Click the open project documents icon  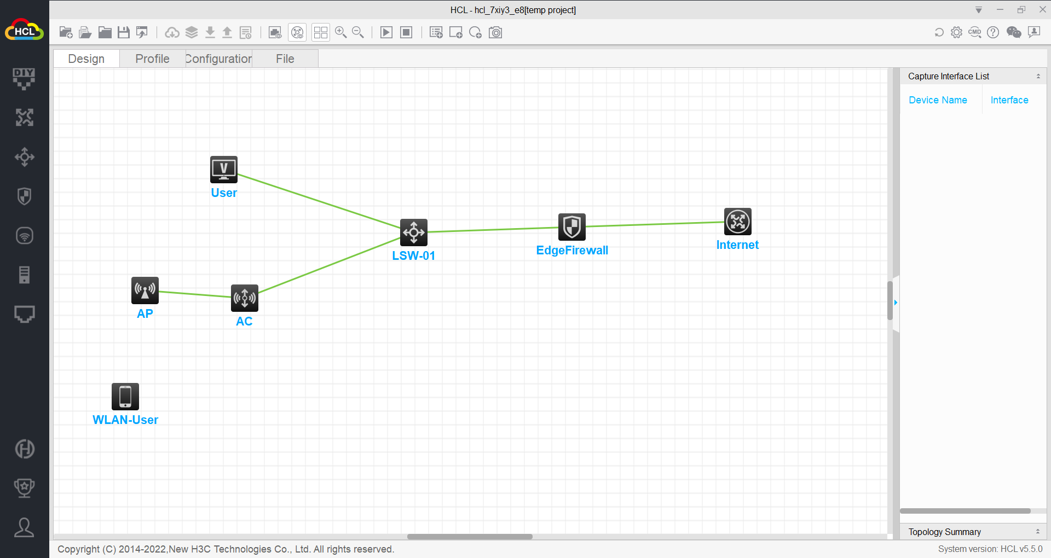click(85, 32)
